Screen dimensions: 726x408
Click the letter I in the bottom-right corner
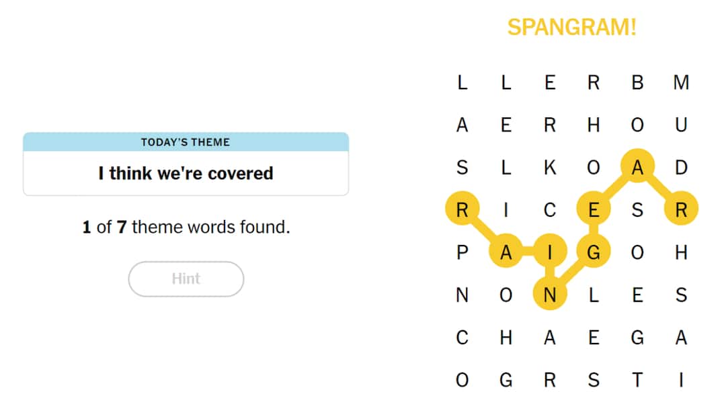point(681,379)
